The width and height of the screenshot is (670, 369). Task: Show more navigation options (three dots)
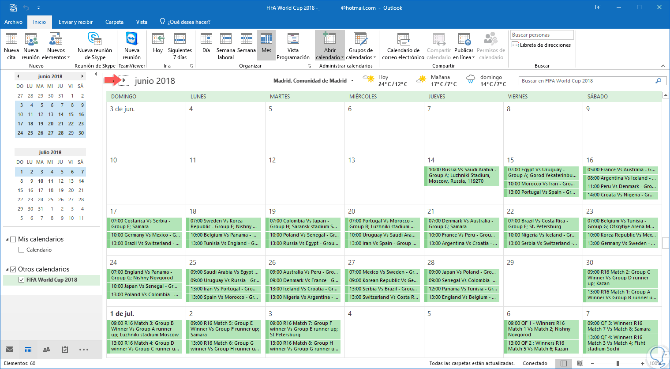[84, 350]
